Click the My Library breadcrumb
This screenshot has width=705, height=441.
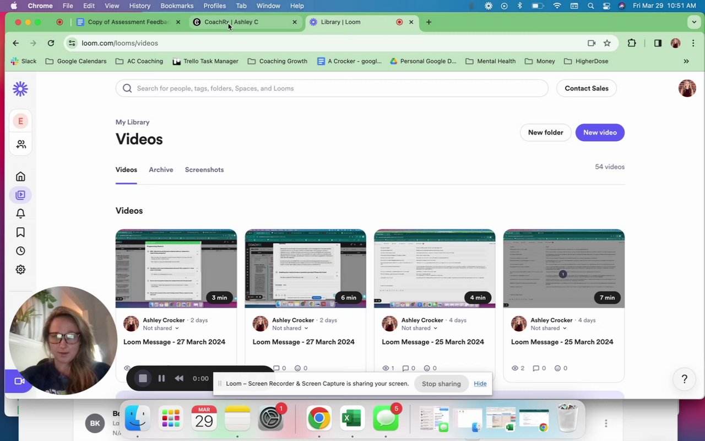pyautogui.click(x=132, y=122)
